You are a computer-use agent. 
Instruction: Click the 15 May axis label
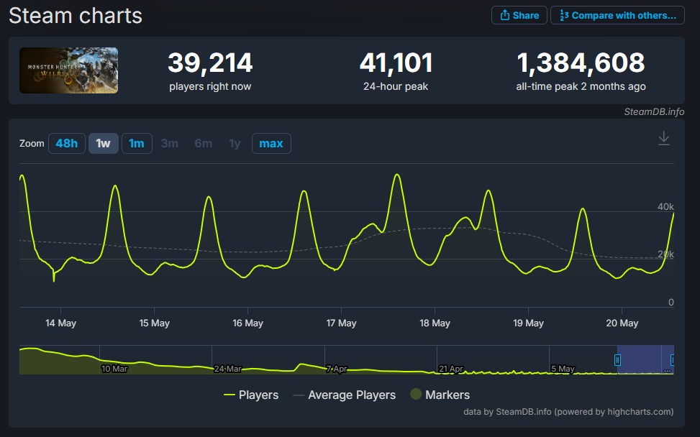pos(155,323)
